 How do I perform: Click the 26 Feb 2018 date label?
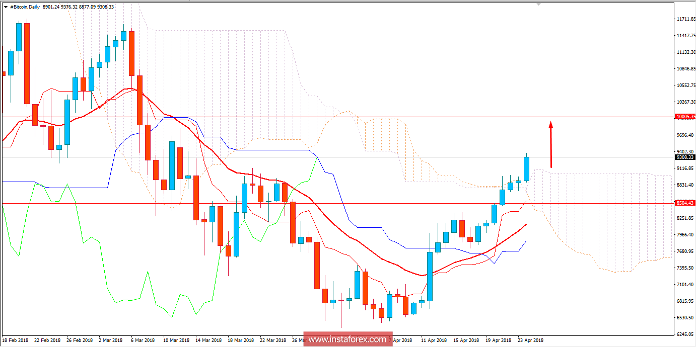click(x=80, y=340)
